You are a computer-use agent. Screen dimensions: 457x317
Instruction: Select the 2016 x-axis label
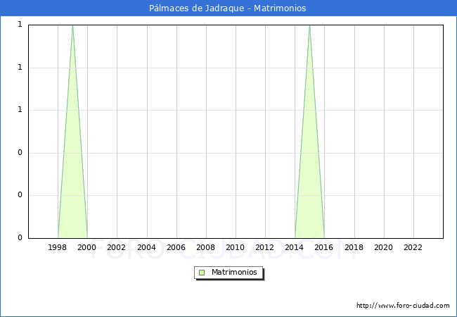324,247
